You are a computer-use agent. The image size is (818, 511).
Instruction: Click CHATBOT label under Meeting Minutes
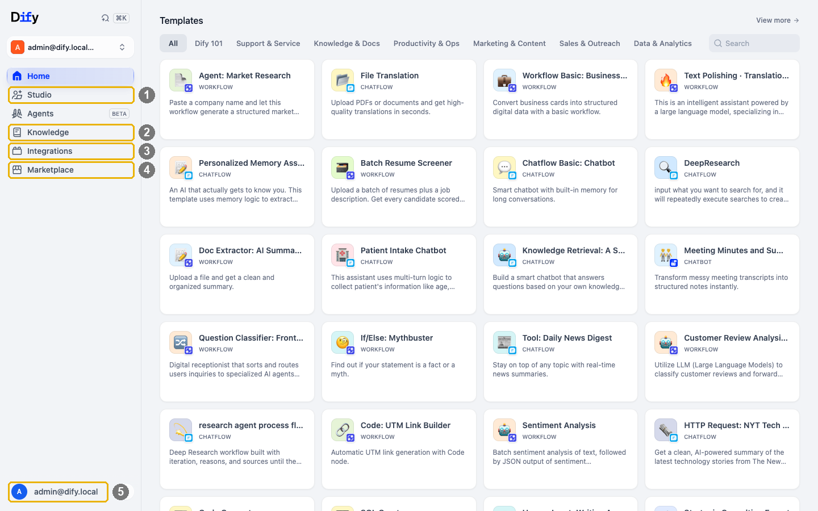coord(698,262)
